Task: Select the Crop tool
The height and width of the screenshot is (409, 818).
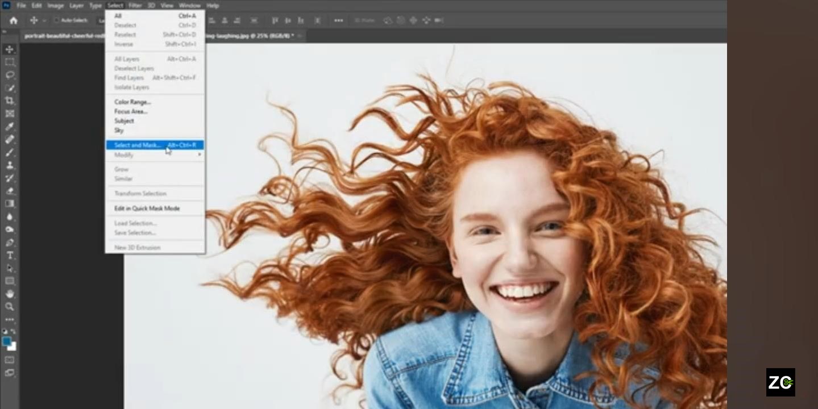Action: click(10, 101)
